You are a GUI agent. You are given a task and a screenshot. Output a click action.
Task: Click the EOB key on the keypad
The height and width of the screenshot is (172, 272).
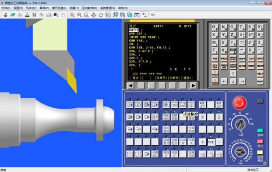click(x=233, y=51)
